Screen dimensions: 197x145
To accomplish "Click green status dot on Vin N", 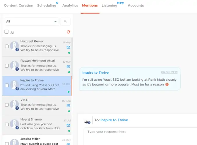I will 69,111.
